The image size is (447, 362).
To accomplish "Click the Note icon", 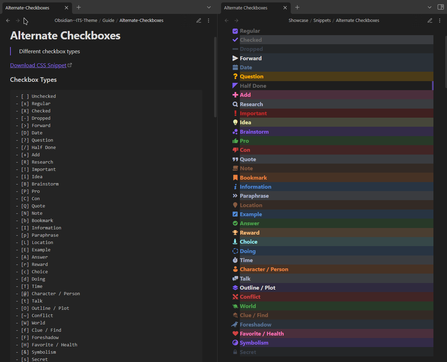I will pyautogui.click(x=235, y=168).
